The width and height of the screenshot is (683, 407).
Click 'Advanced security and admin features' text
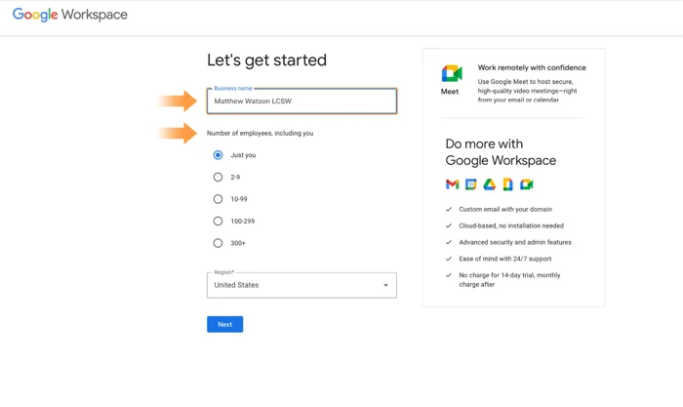[515, 242]
